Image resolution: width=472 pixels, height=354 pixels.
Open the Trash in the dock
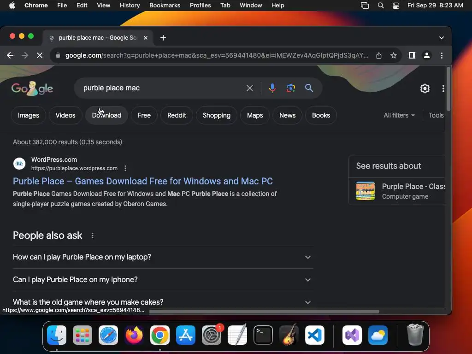tap(415, 335)
